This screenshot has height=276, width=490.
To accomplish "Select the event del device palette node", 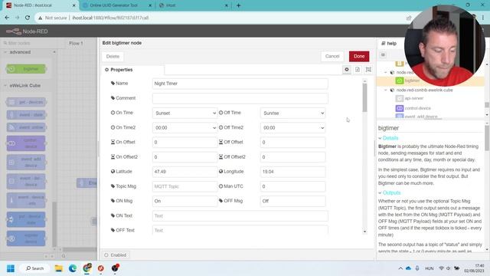I will click(x=26, y=182).
